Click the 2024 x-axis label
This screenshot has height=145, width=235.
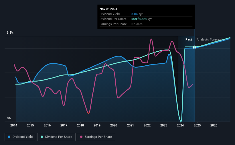point(180,125)
